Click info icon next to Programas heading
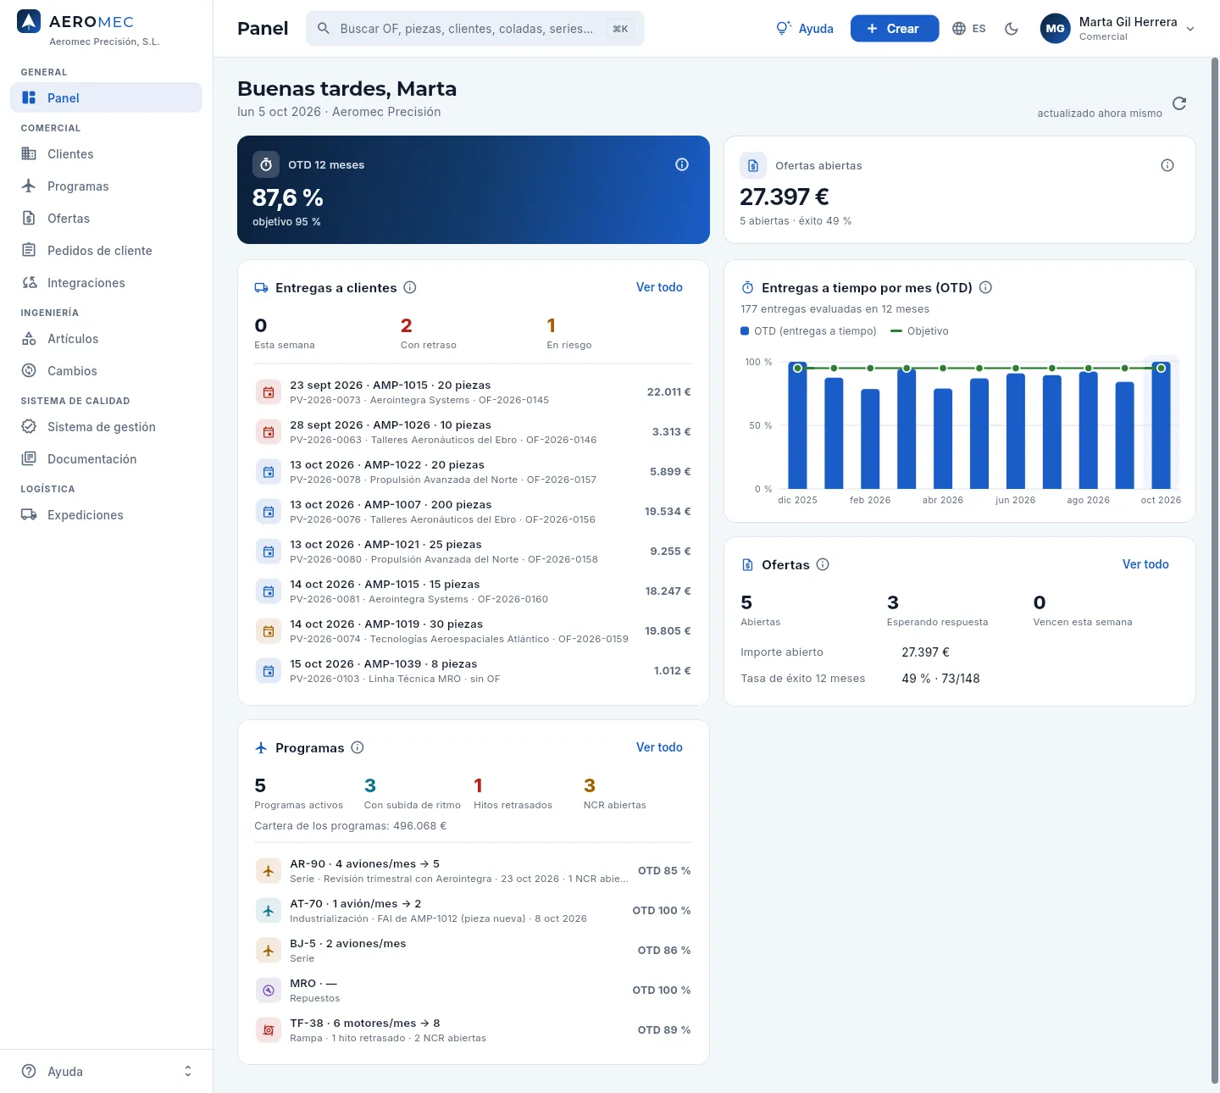Viewport: 1220px width, 1093px height. [358, 747]
